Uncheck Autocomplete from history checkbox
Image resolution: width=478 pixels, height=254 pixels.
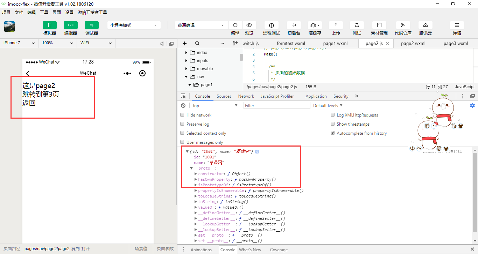tap(332, 133)
